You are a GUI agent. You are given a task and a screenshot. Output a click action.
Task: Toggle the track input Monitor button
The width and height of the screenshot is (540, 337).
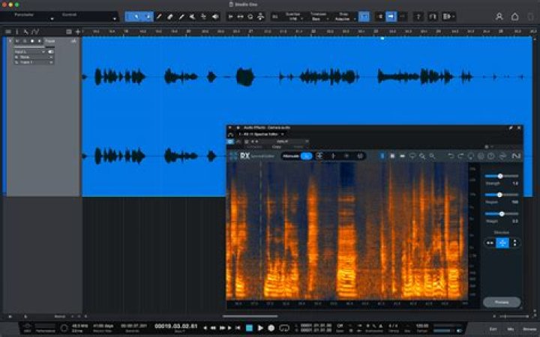(x=39, y=41)
